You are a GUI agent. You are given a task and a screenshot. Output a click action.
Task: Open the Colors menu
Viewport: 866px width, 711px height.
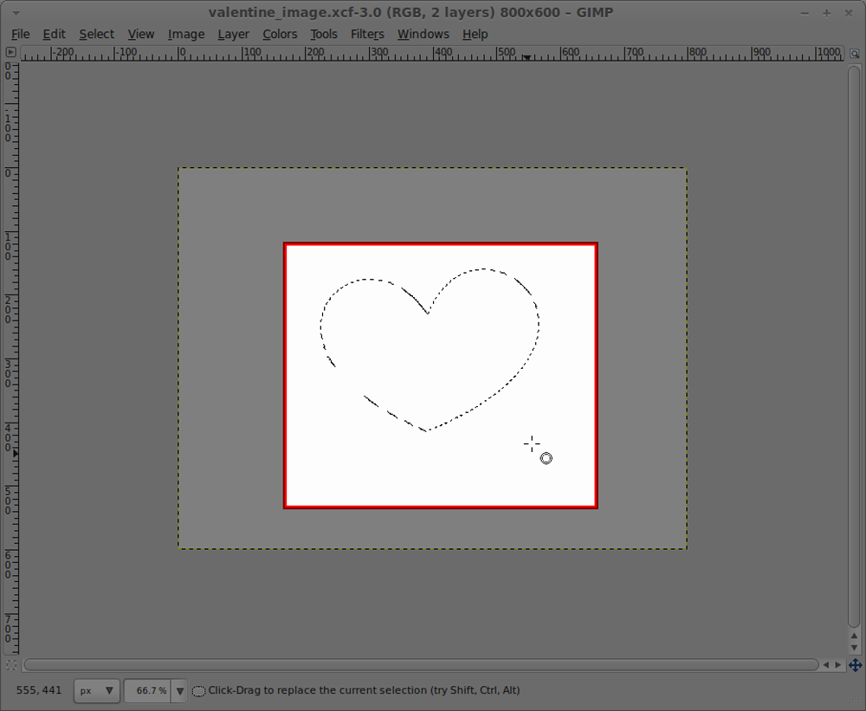tap(280, 34)
